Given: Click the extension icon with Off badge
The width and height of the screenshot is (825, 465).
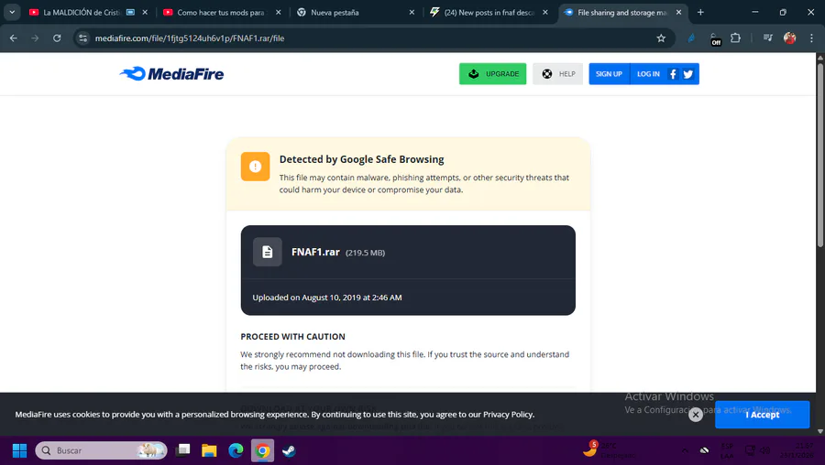Looking at the screenshot, I should coord(714,38).
